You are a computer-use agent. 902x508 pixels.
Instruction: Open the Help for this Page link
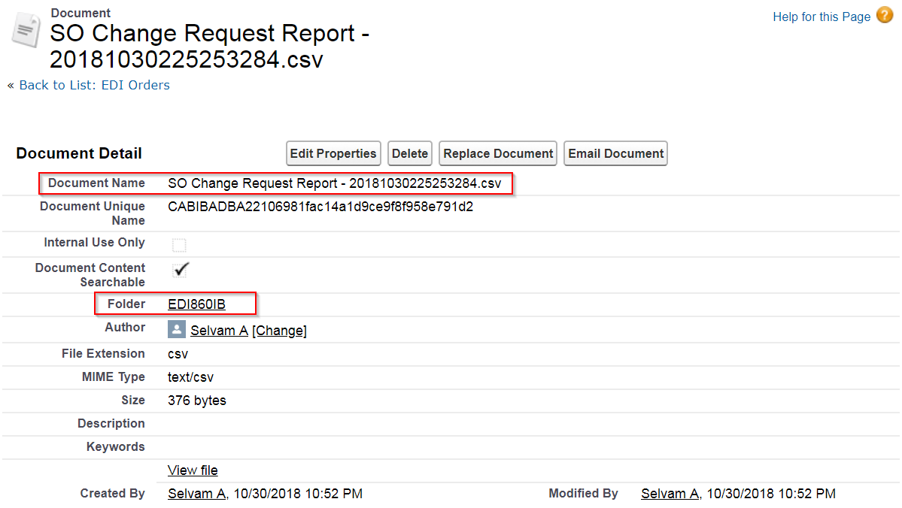pos(822,17)
